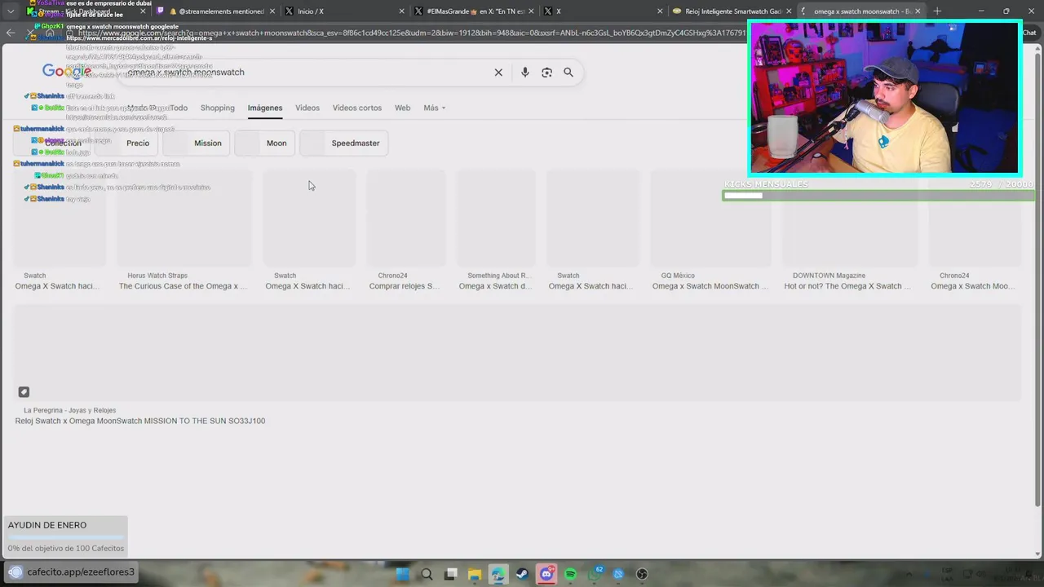The width and height of the screenshot is (1044, 587).
Task: Launch Steam from the taskbar
Action: (x=522, y=574)
